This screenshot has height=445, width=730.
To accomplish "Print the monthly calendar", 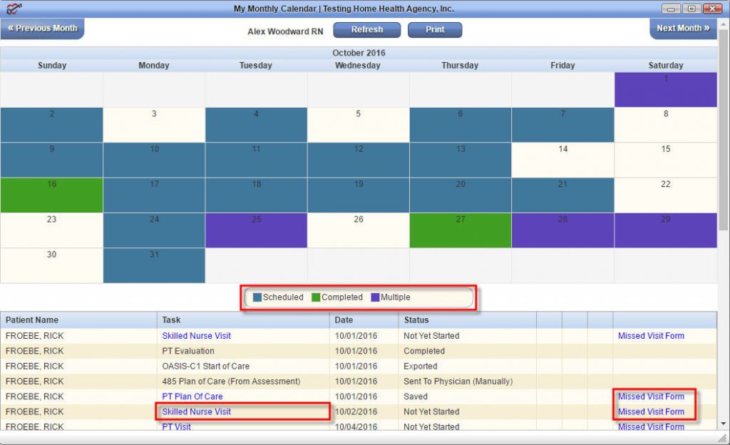I will click(x=435, y=30).
